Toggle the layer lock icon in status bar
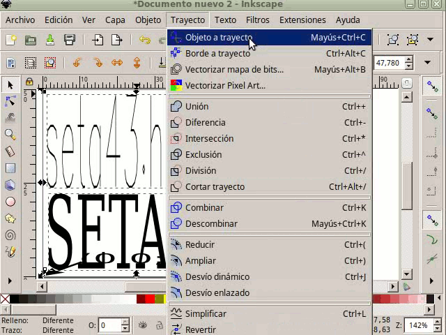Viewport: 446px width, 335px height. pyautogui.click(x=159, y=325)
